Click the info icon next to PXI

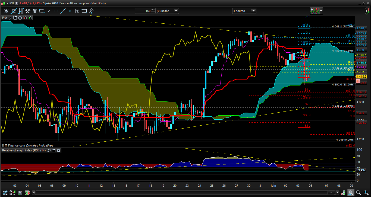pyautogui.click(x=17, y=3)
